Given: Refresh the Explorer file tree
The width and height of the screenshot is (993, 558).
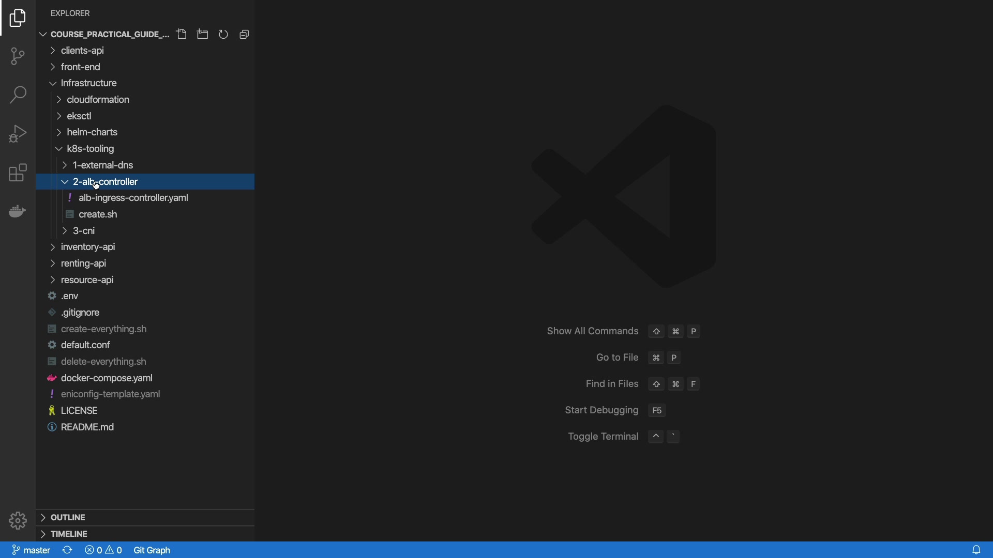Looking at the screenshot, I should click(x=223, y=35).
